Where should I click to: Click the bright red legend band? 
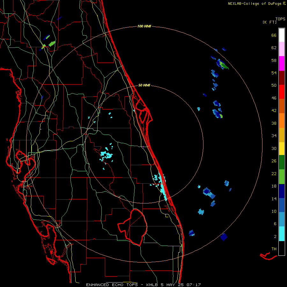[282, 92]
